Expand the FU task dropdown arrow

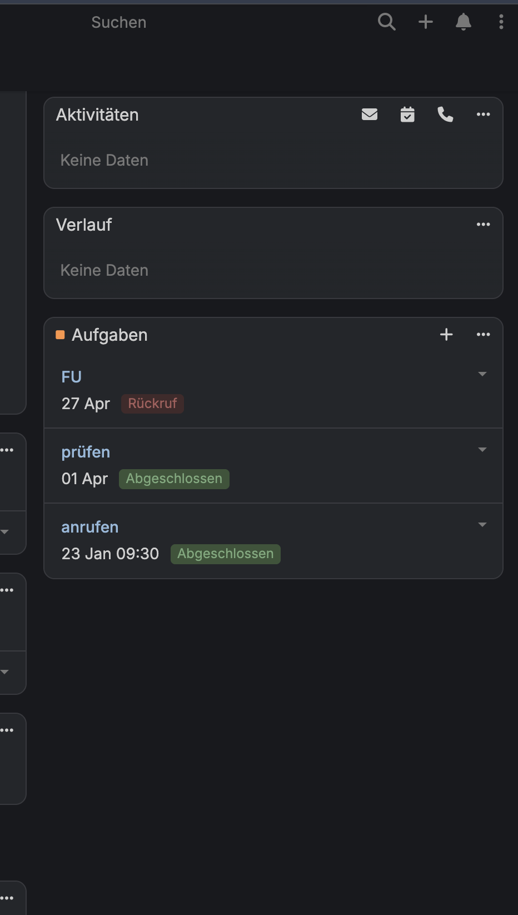point(482,374)
